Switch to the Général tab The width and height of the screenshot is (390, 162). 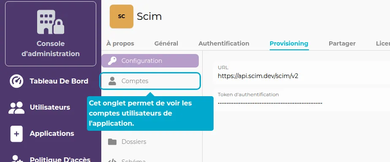tap(166, 43)
